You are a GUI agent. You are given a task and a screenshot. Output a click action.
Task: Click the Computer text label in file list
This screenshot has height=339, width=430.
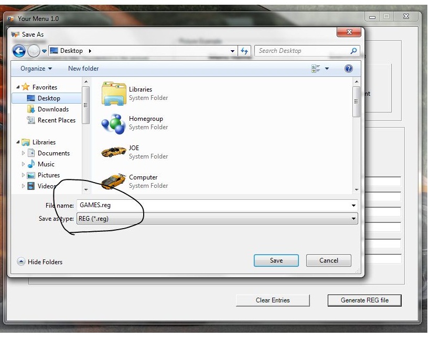(x=143, y=177)
